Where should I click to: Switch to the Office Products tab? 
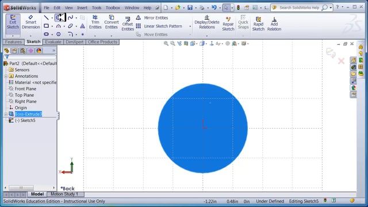pos(102,42)
